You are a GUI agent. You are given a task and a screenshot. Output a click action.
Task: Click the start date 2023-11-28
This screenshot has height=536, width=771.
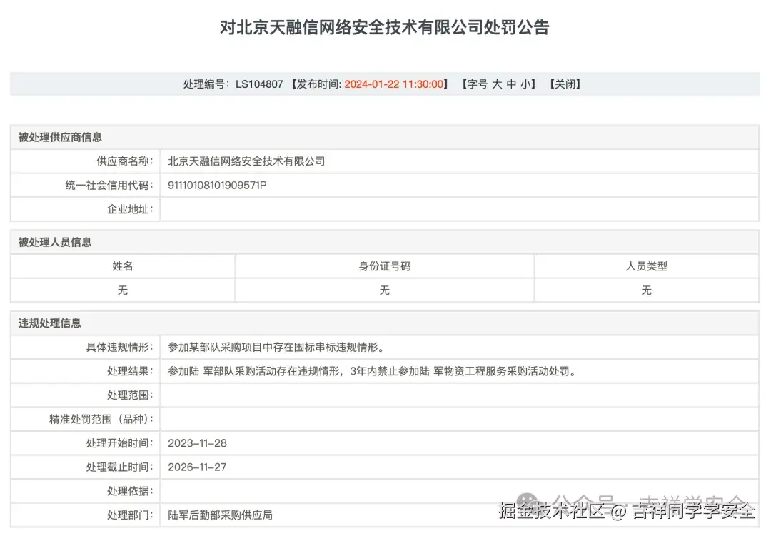click(x=196, y=443)
